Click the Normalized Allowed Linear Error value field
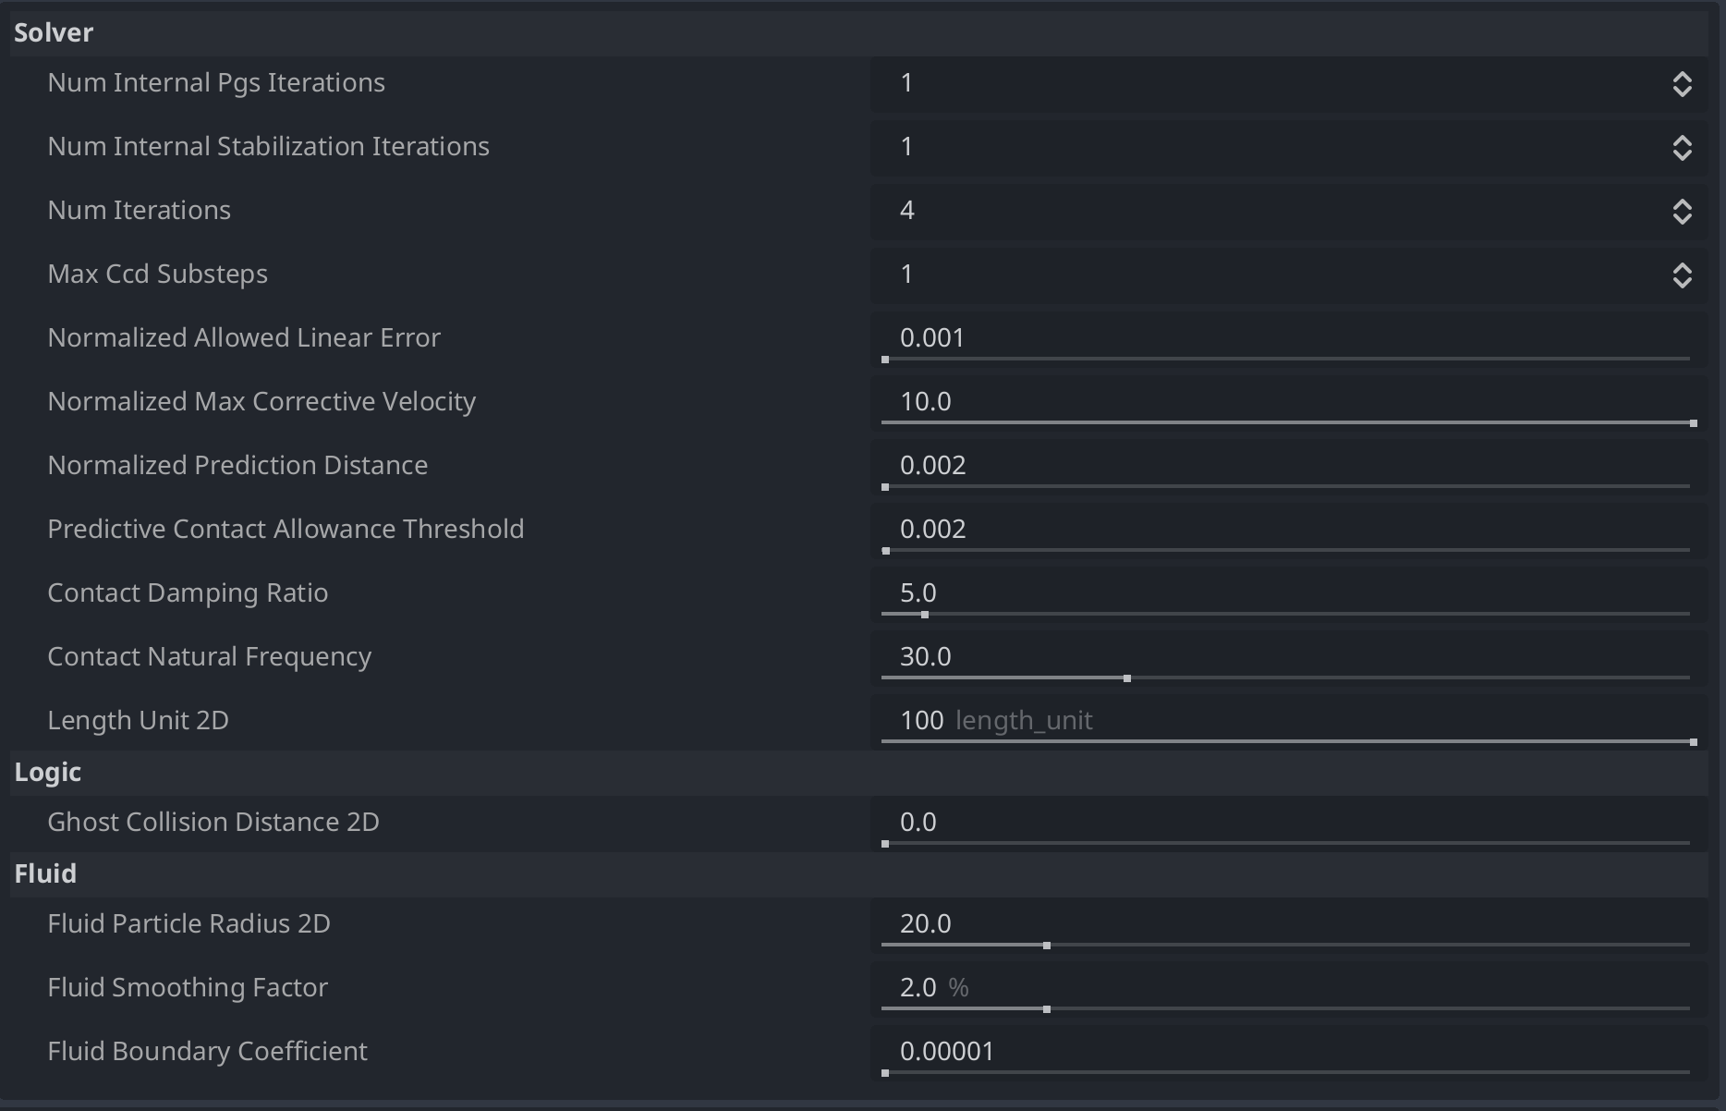The width and height of the screenshot is (1726, 1111). coord(1284,337)
